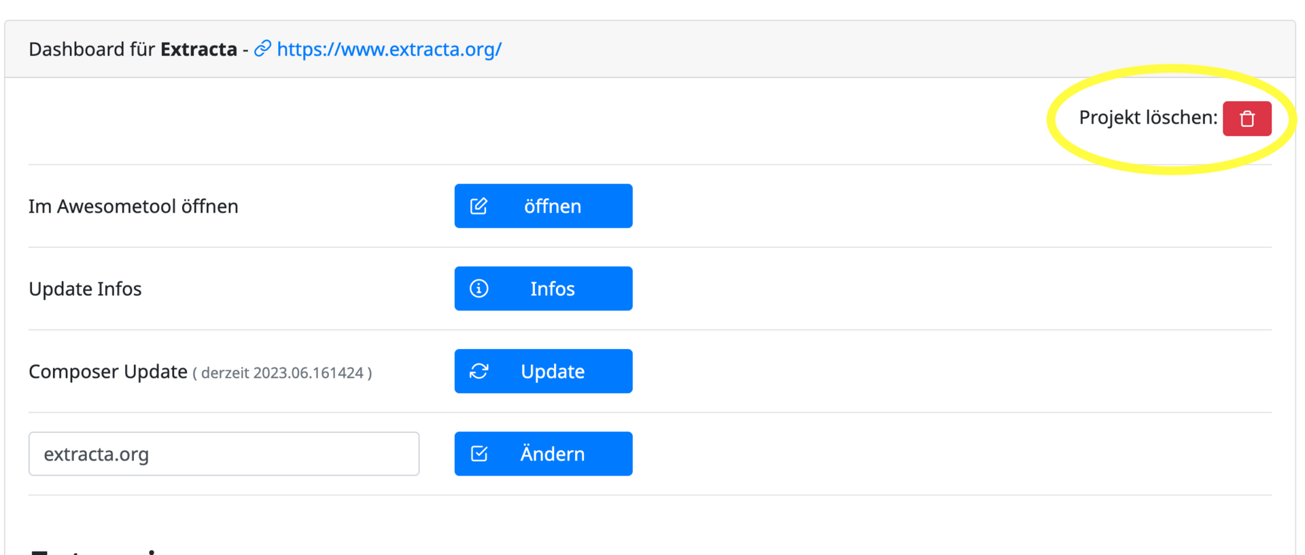Viewport: 1305px width, 555px height.
Task: Click the "derzeit 2023.06.161424" version text
Action: 282,373
